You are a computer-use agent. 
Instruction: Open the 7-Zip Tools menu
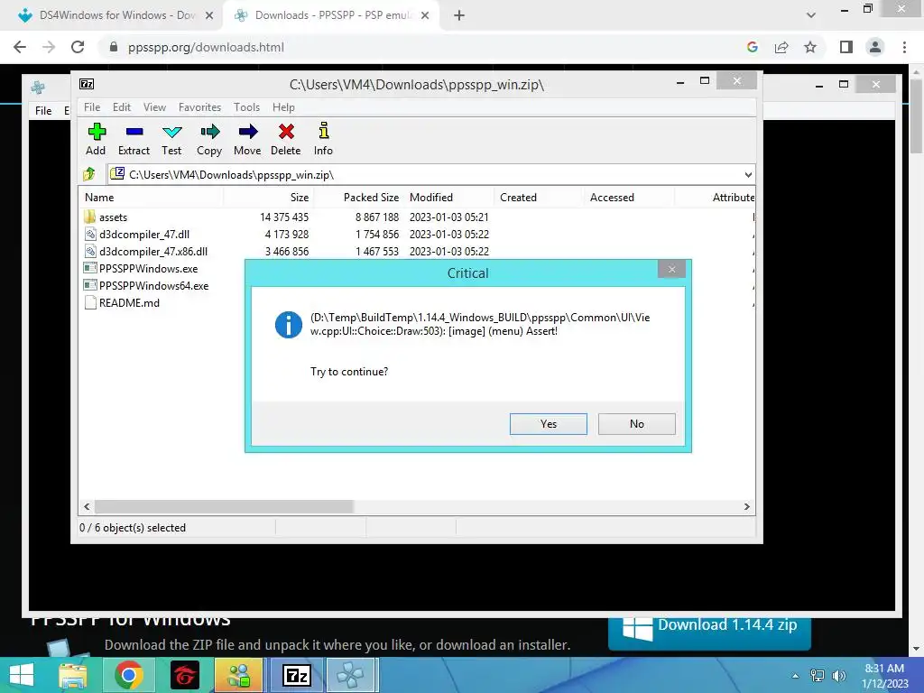point(246,107)
